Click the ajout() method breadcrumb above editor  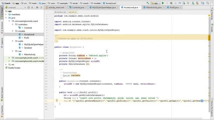pos(73,12)
